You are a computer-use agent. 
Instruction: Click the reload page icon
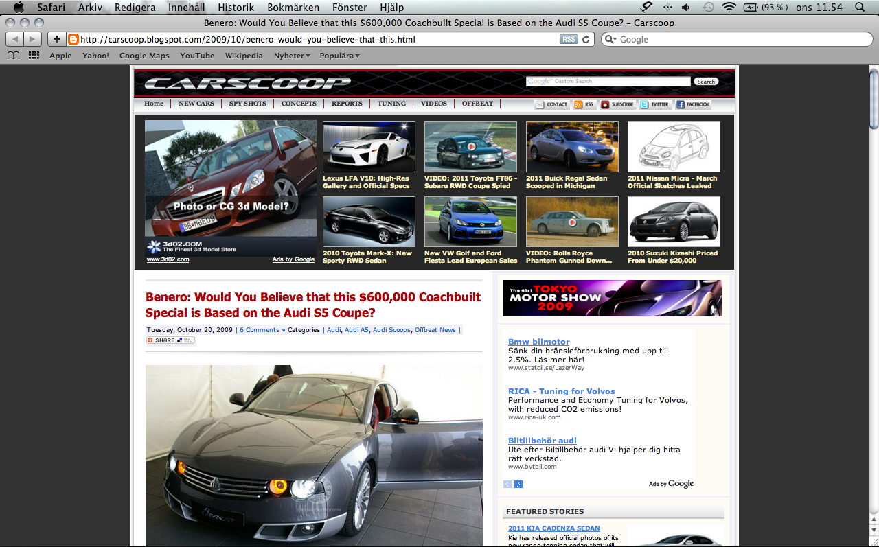[586, 39]
